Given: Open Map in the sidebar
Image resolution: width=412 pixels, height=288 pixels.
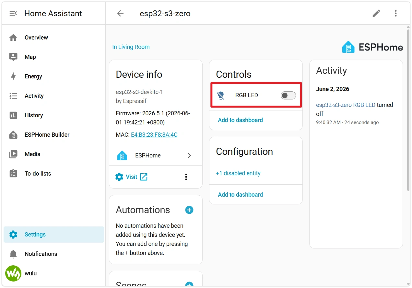Looking at the screenshot, I should click(x=54, y=57).
